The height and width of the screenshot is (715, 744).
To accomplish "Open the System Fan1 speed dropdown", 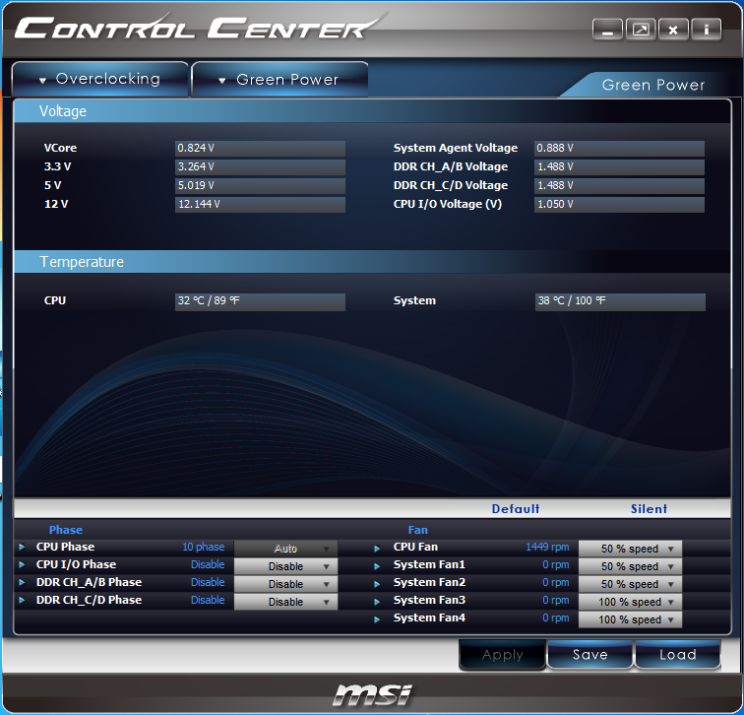I will [x=630, y=566].
